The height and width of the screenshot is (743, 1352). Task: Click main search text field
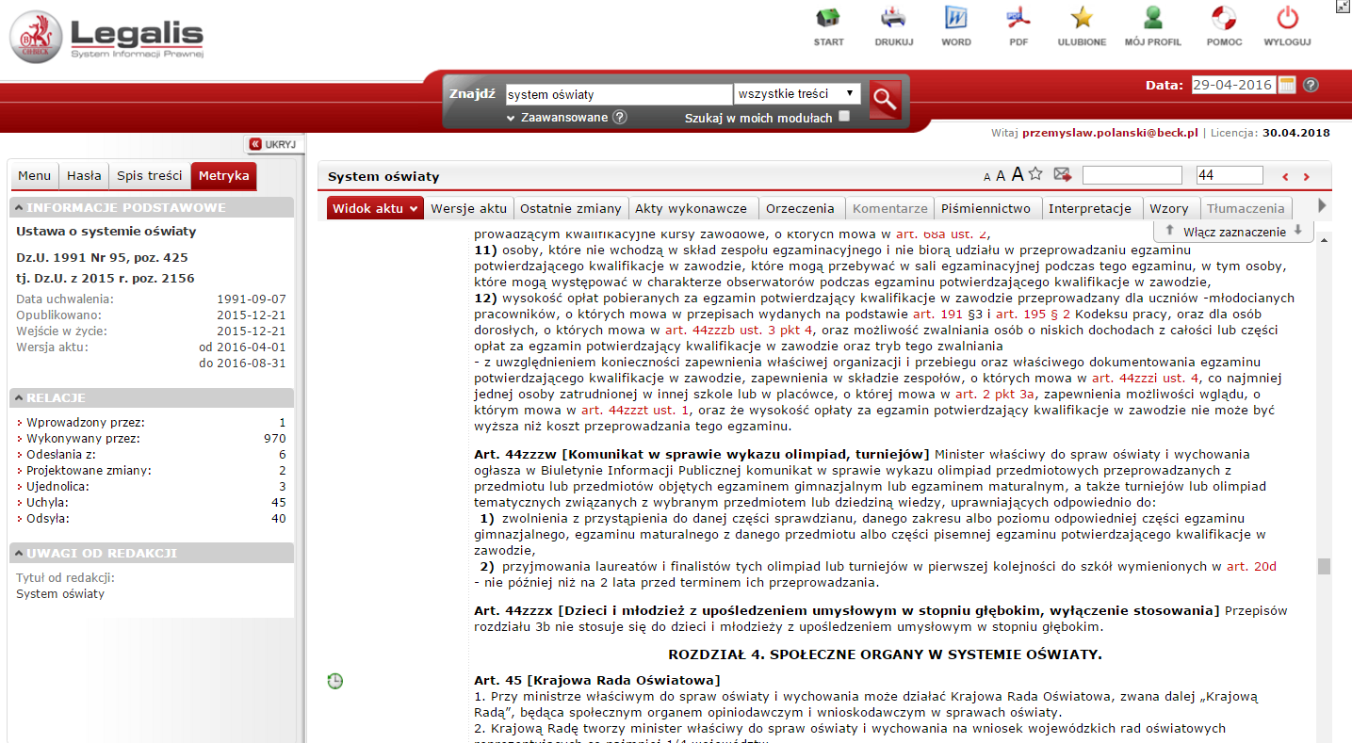(619, 94)
